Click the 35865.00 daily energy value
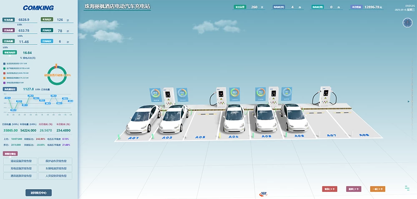The height and width of the screenshot is (199, 417). 11,130
